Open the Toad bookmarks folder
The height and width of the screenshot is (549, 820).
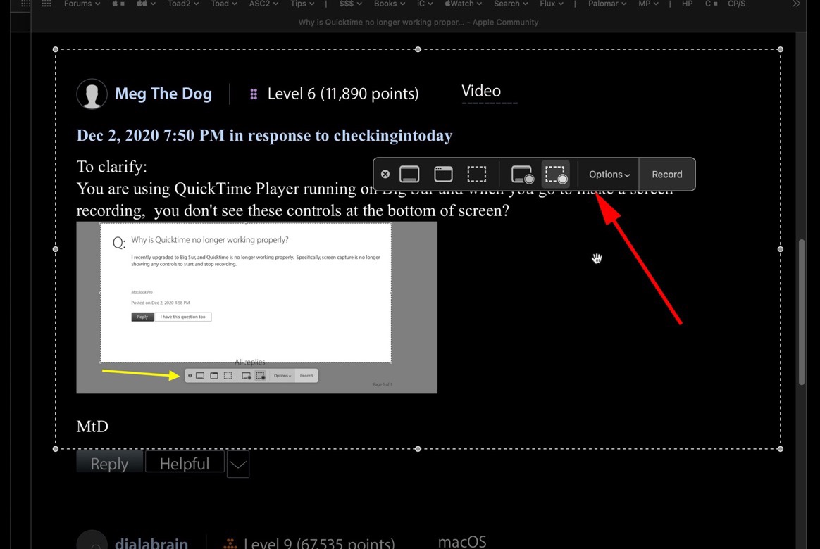[224, 4]
